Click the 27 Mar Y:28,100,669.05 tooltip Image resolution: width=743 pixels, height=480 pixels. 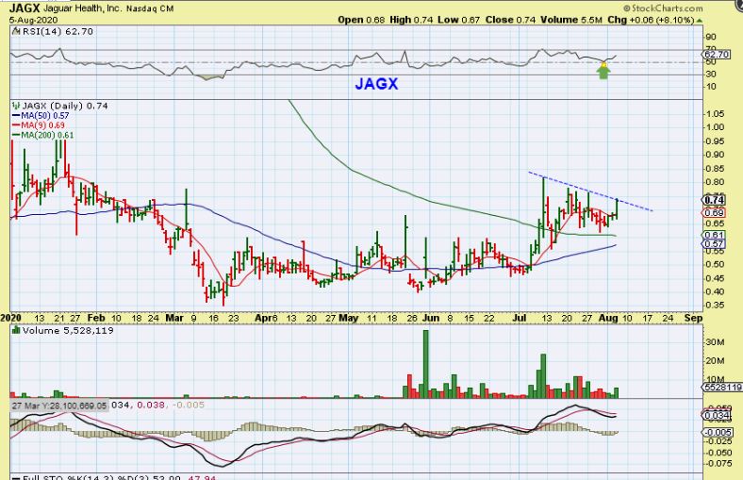59,406
